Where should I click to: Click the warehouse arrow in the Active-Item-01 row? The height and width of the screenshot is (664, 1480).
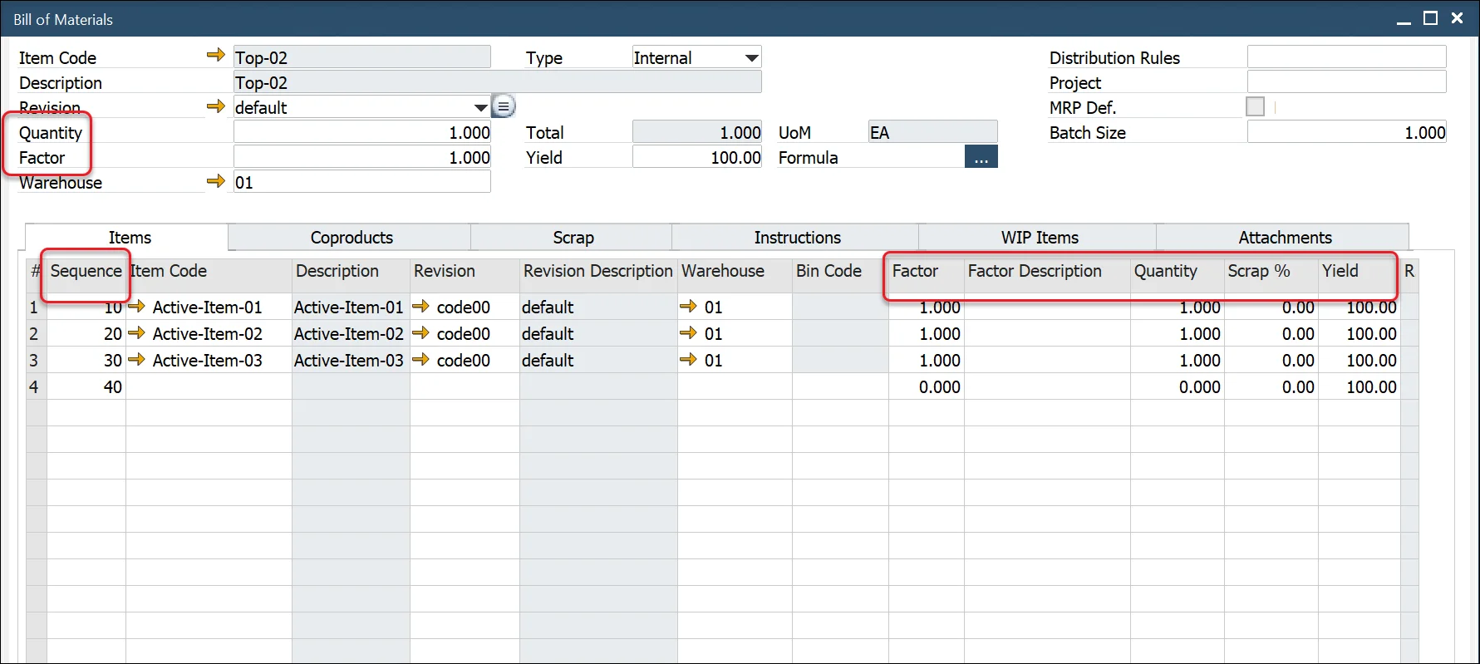(688, 307)
